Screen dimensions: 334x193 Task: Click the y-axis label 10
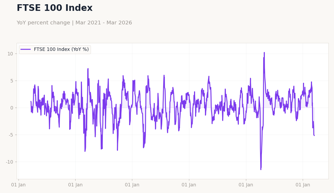[10, 54]
